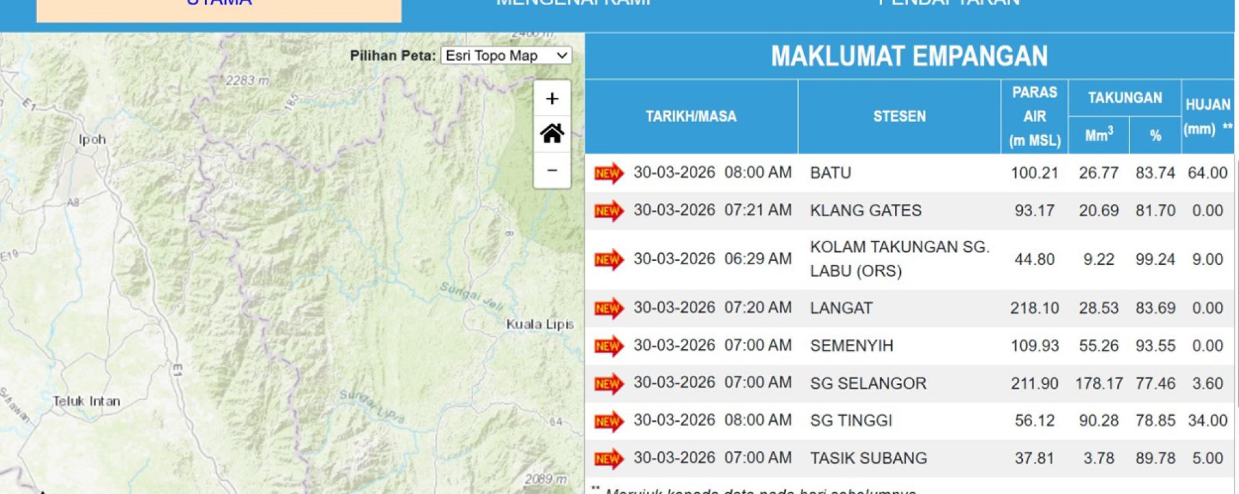1239x494 pixels.
Task: Click the Ipoh label on the map
Action: 92,139
